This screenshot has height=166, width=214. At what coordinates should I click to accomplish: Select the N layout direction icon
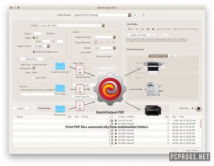point(113,42)
